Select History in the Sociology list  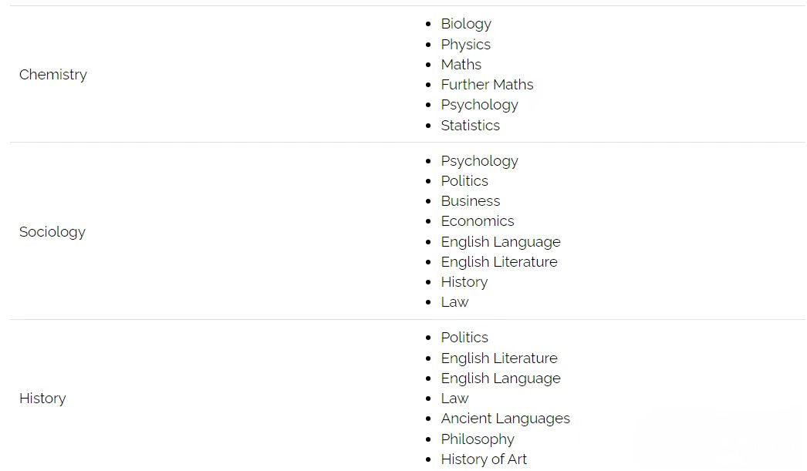(x=464, y=282)
